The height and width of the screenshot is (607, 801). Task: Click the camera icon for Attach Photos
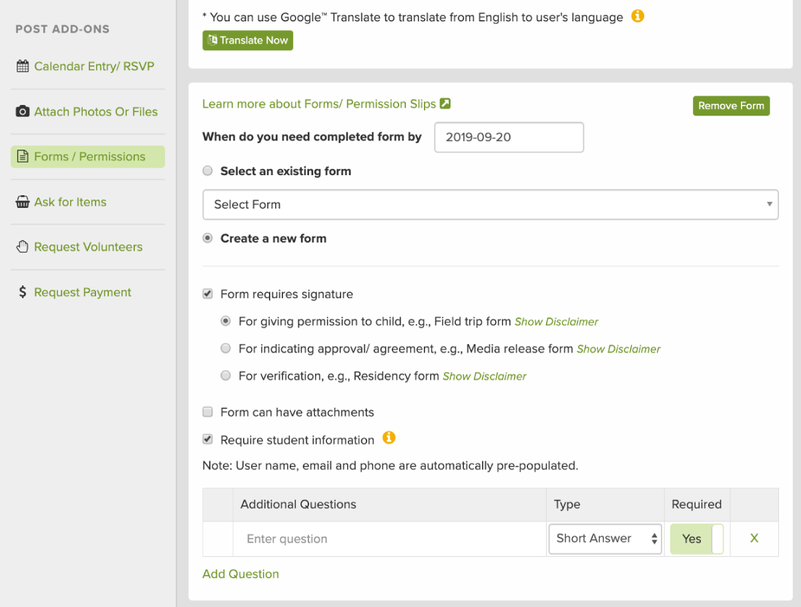point(22,112)
